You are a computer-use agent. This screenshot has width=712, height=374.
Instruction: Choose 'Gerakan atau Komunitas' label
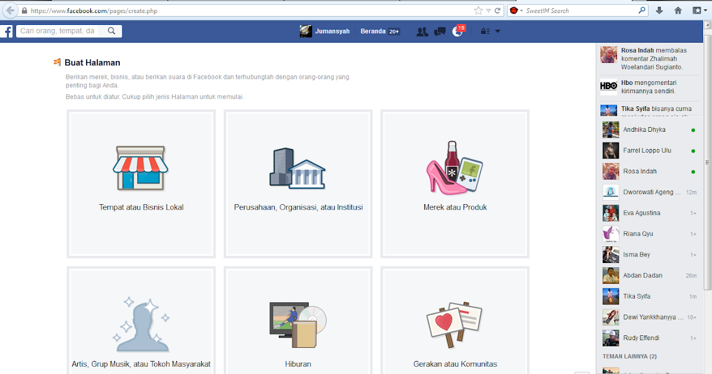455,364
